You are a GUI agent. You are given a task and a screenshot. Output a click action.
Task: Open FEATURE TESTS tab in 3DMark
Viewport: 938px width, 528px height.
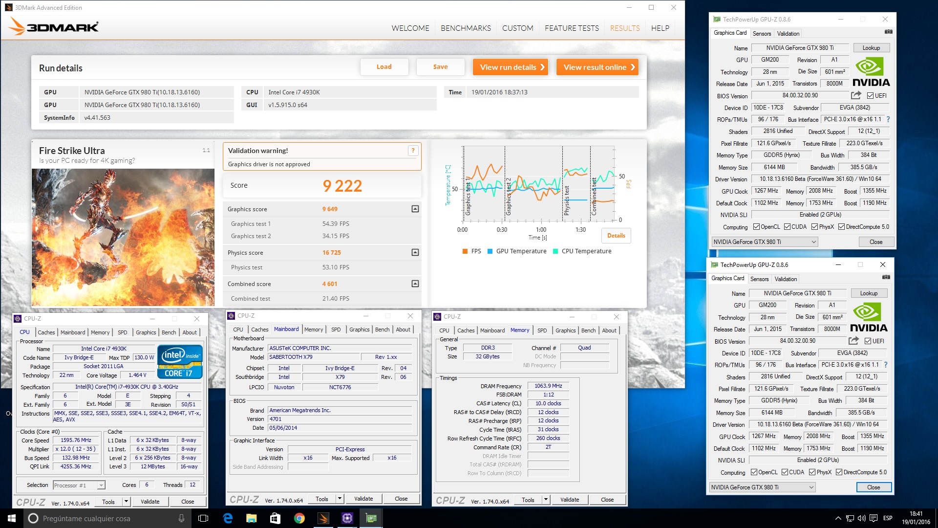pos(572,28)
